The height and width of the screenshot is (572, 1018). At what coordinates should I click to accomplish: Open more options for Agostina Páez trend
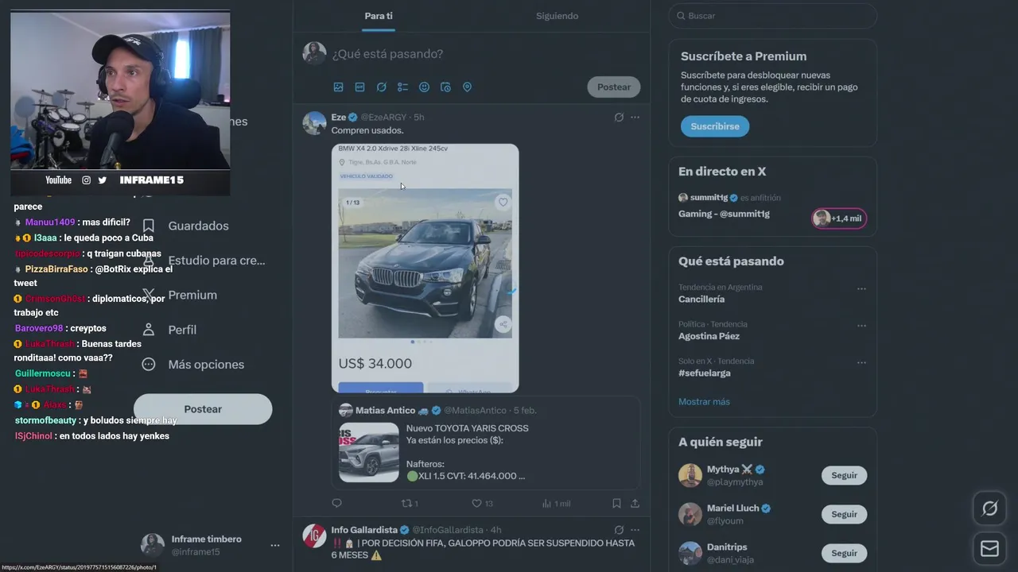pos(861,326)
